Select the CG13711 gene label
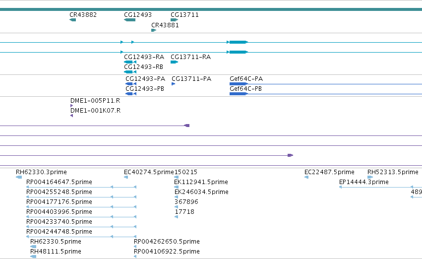The image size is (422, 259). point(184,15)
